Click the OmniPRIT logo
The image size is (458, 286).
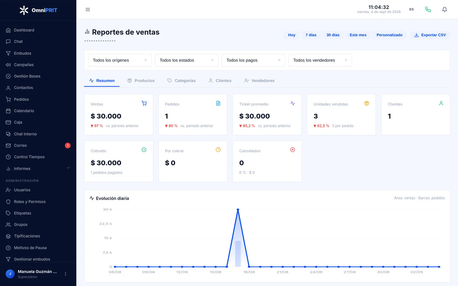(38, 10)
